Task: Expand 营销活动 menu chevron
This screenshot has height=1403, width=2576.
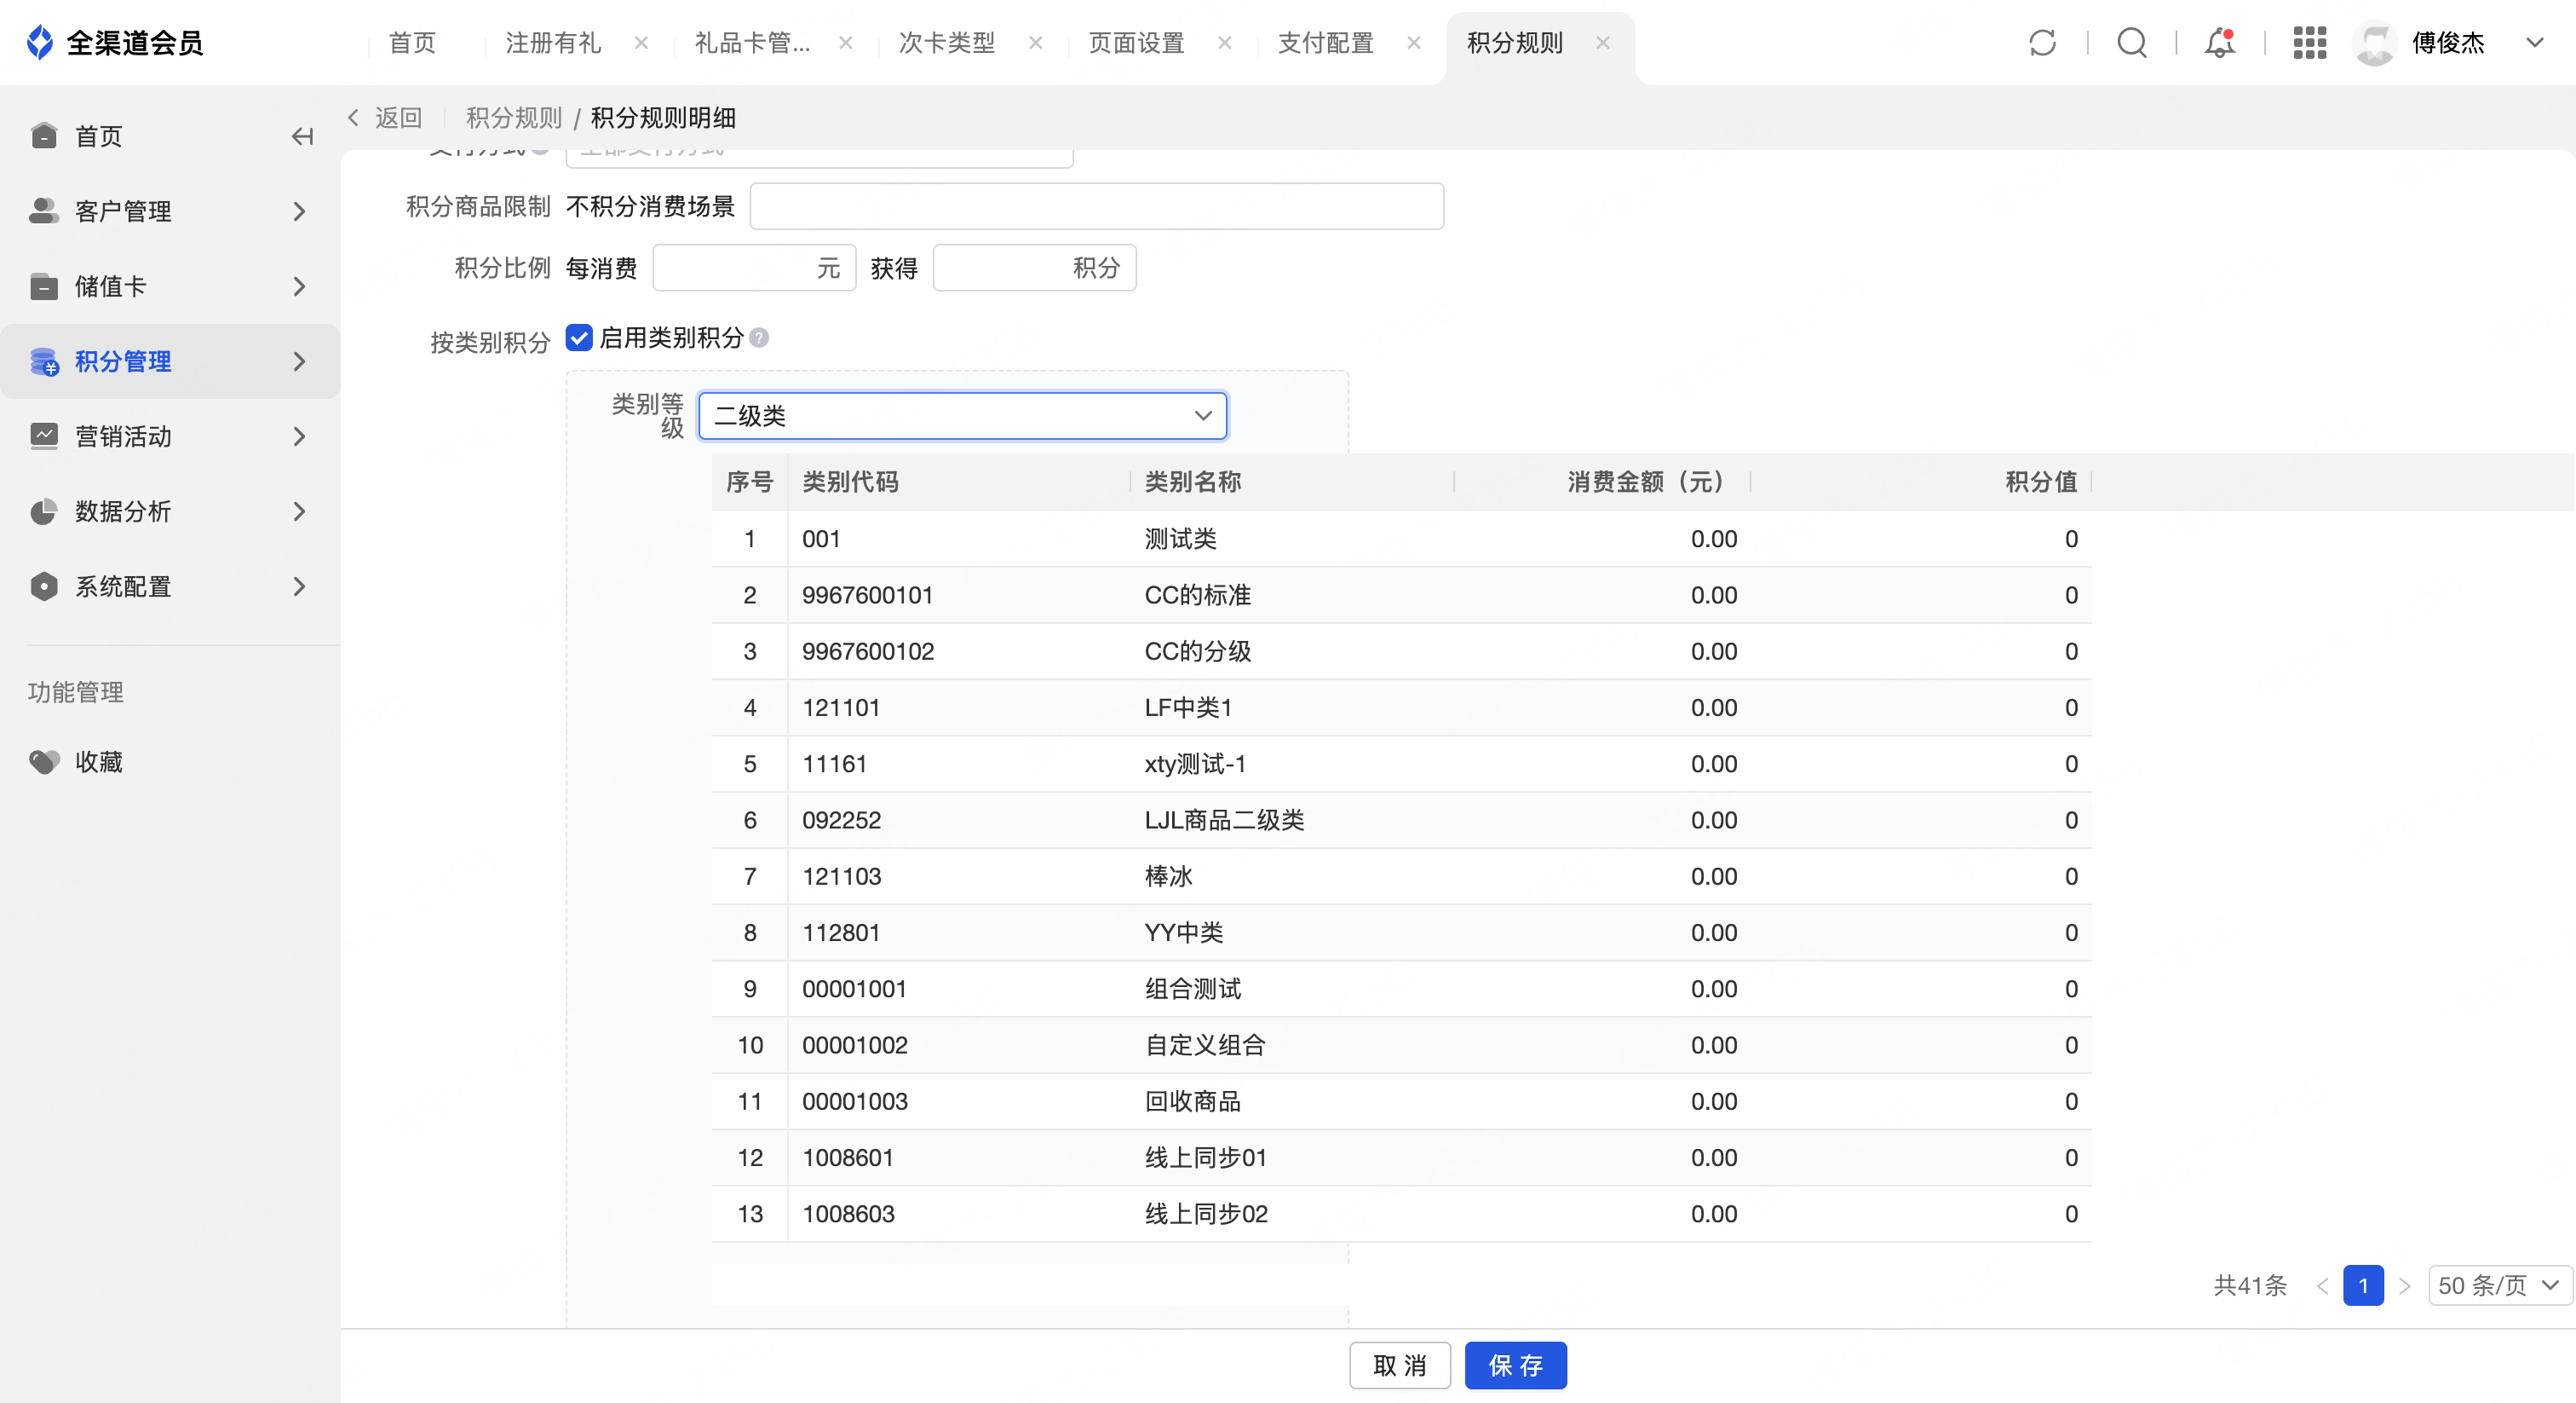Action: [299, 436]
